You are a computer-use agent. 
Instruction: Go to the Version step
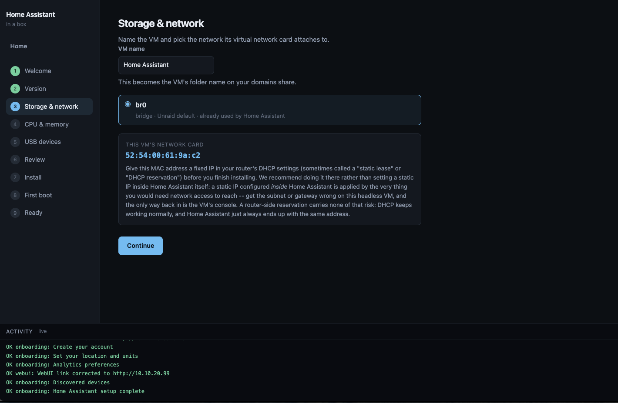coord(49,89)
